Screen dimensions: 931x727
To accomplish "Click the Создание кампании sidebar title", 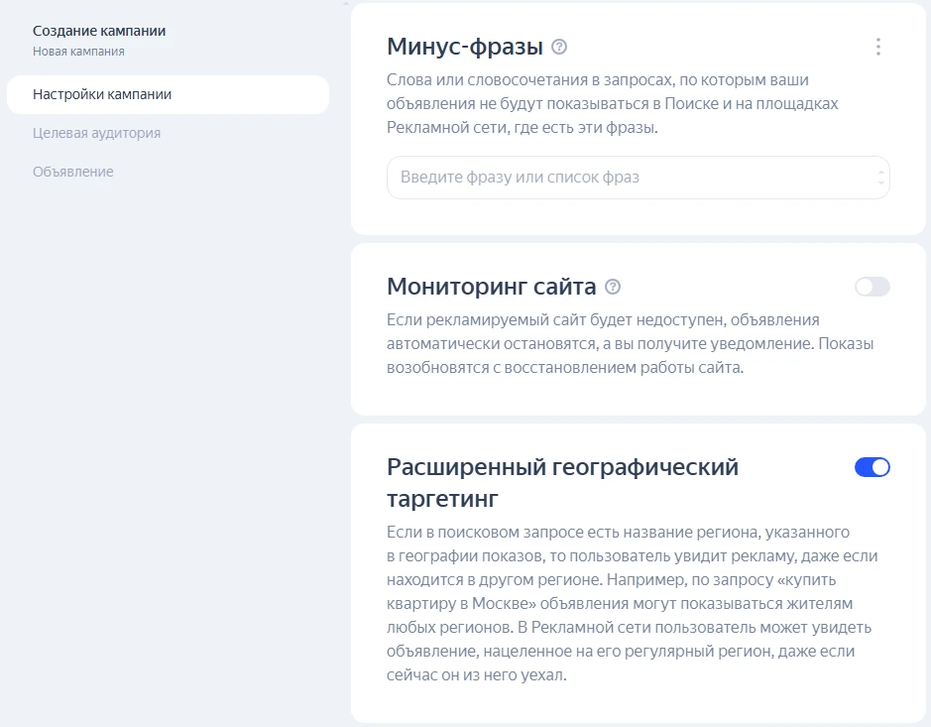I will click(x=99, y=31).
